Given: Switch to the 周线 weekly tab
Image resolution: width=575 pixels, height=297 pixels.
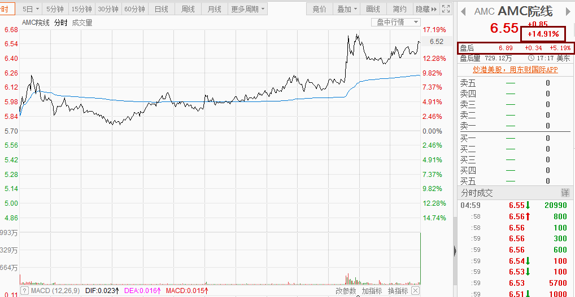Looking at the screenshot, I should click(x=188, y=9).
